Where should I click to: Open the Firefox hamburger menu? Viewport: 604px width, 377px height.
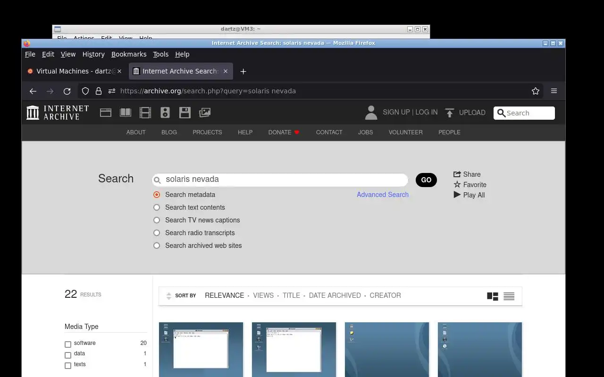click(x=554, y=91)
